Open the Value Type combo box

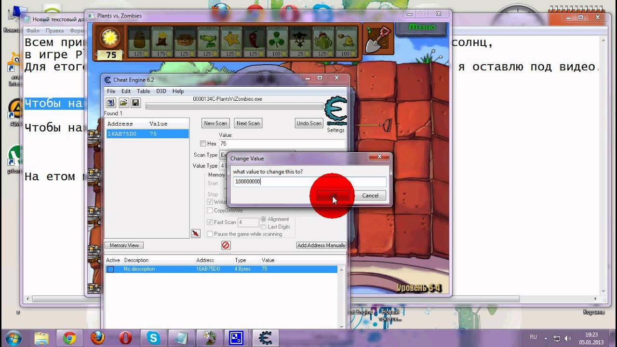(x=223, y=166)
